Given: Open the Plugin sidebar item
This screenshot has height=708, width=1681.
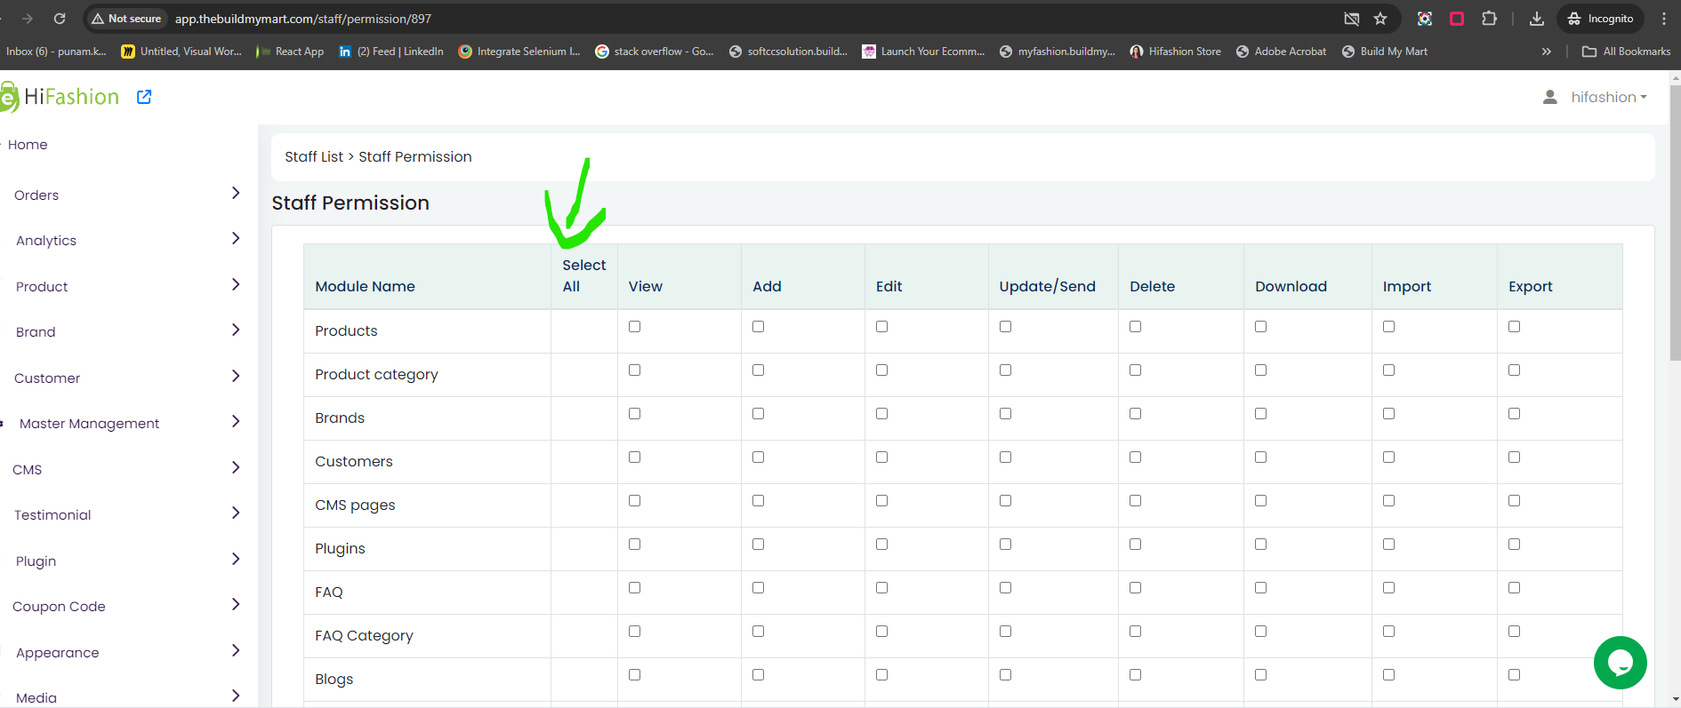Looking at the screenshot, I should coord(36,561).
